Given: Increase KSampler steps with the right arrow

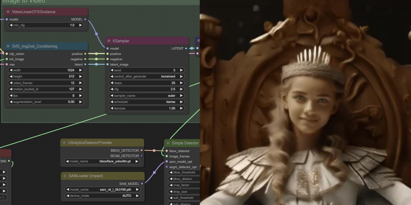Looking at the screenshot, I should [181, 83].
